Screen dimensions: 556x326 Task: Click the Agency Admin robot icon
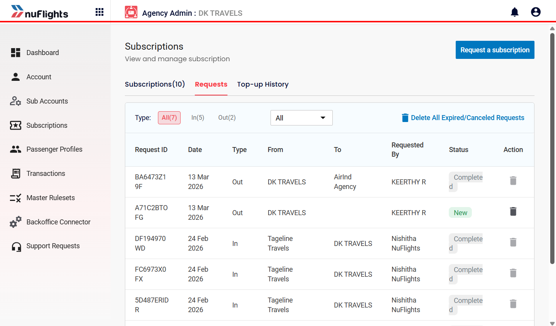pos(131,12)
